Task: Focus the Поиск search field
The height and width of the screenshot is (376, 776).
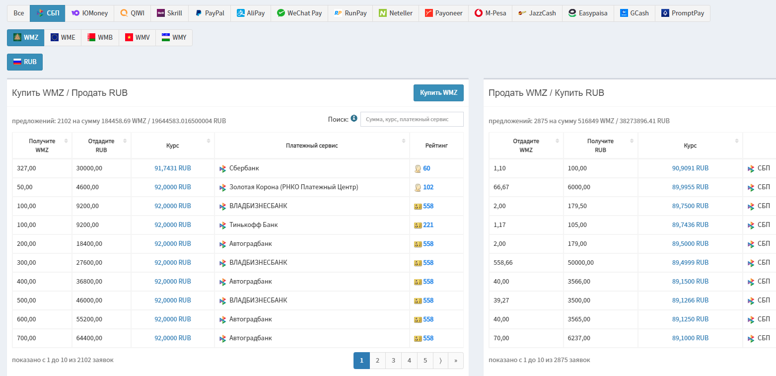Action: pyautogui.click(x=412, y=119)
